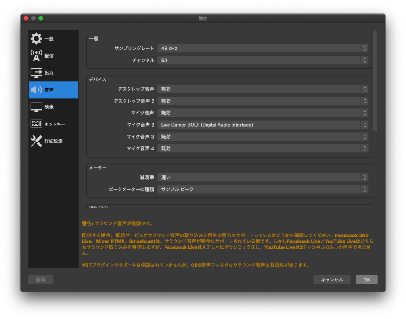Click the 設定 window title
The height and width of the screenshot is (319, 406).
tap(203, 18)
